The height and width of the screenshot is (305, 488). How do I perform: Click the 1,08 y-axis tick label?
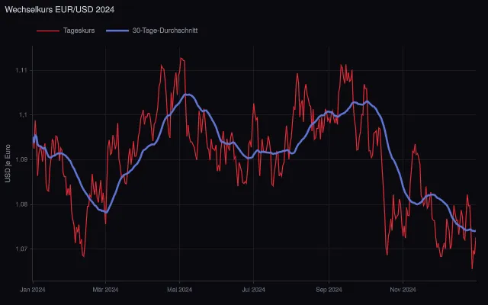point(21,204)
